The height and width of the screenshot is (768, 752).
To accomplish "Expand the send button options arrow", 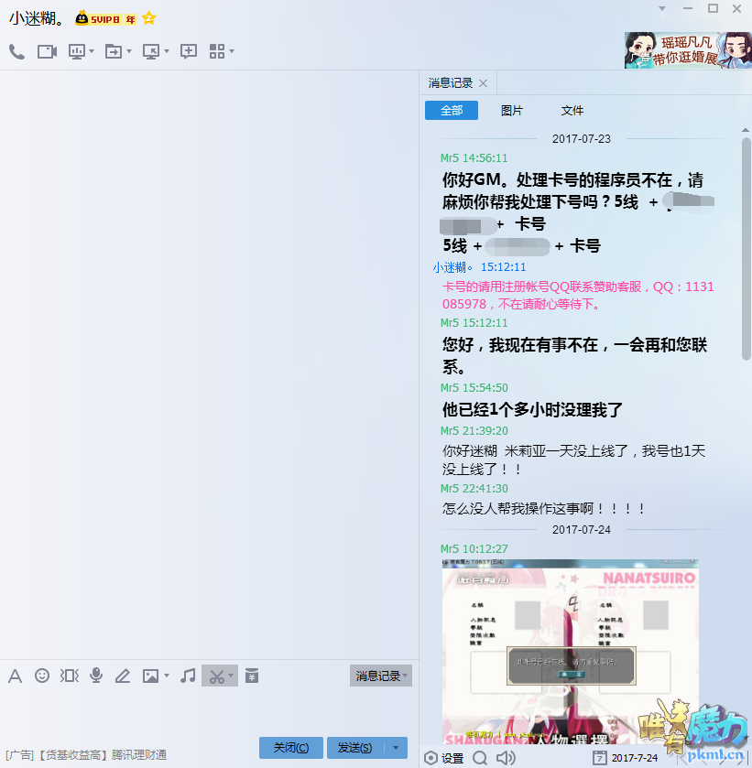I will coord(395,748).
